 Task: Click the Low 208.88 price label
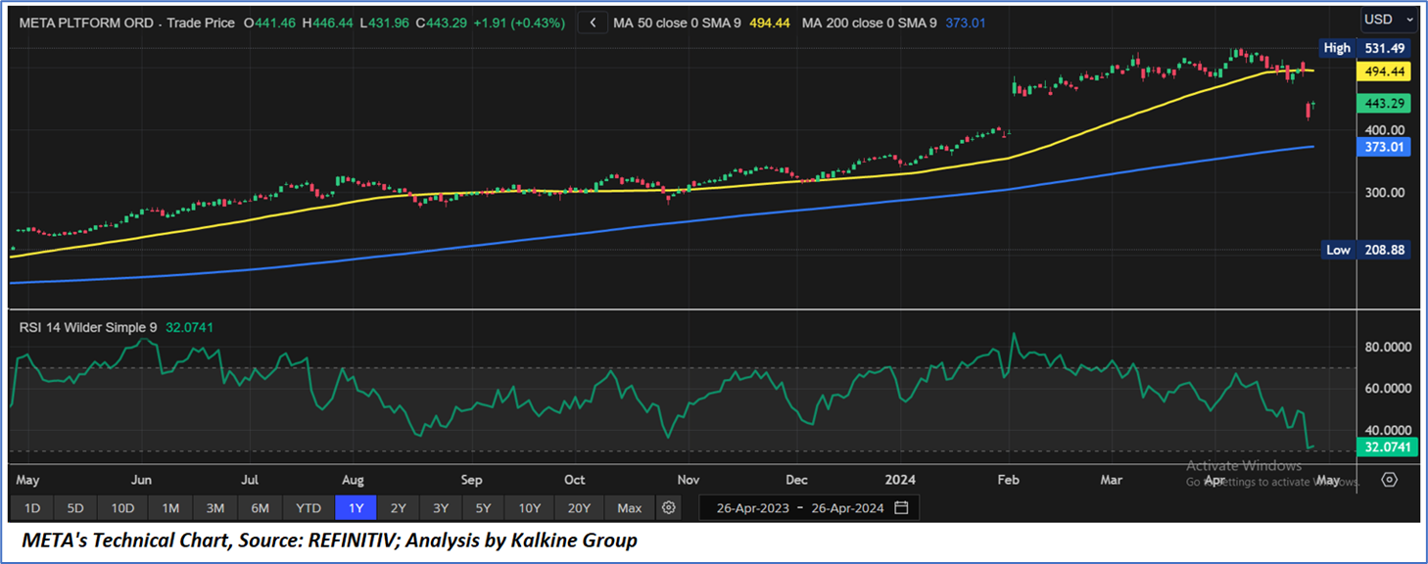coord(1366,250)
